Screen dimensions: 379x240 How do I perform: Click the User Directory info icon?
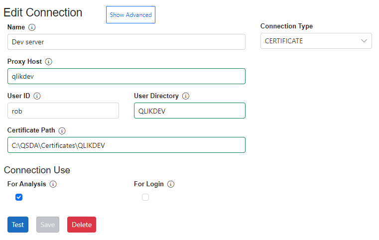pos(186,96)
